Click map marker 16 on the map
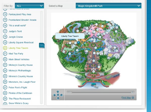 click(x=87, y=28)
